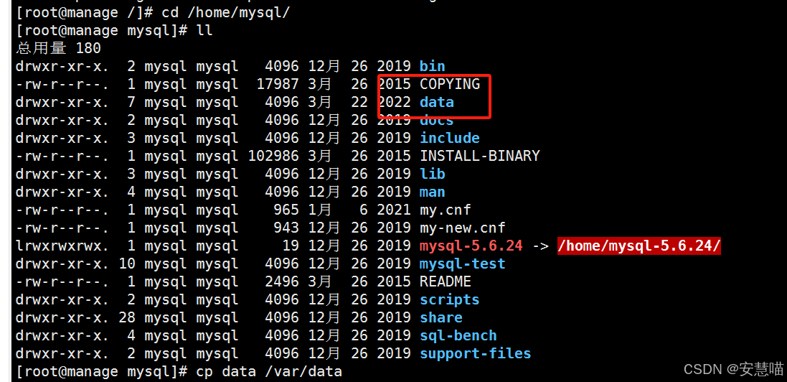The image size is (787, 382).
Task: Click the highlighted '/home/mysql-5.6.24/' link target
Action: [639, 246]
